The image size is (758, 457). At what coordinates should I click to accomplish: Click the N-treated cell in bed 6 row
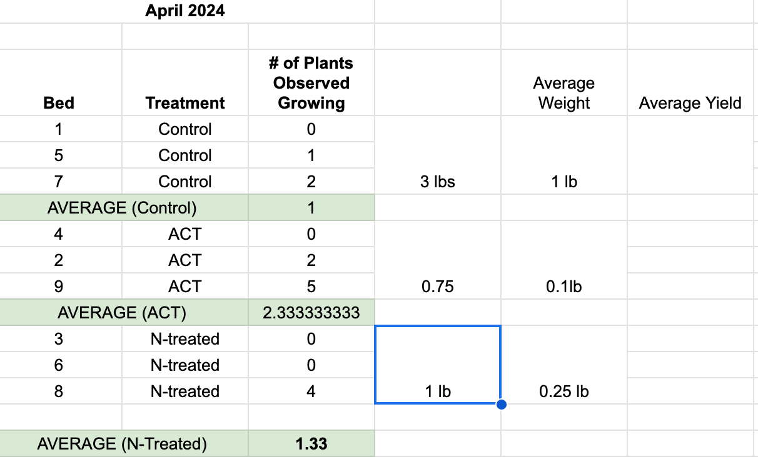point(185,365)
